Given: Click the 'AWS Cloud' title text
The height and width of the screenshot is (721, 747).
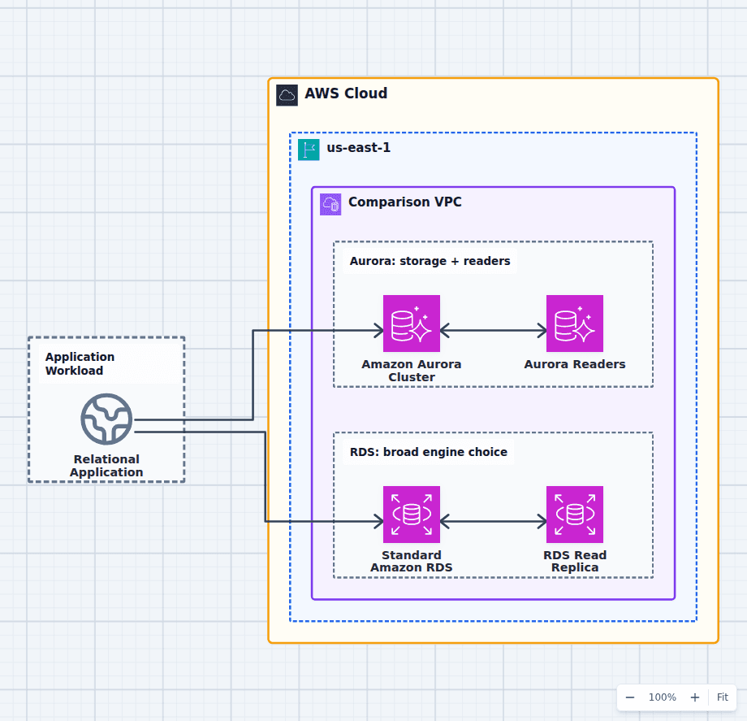Looking at the screenshot, I should [x=346, y=93].
